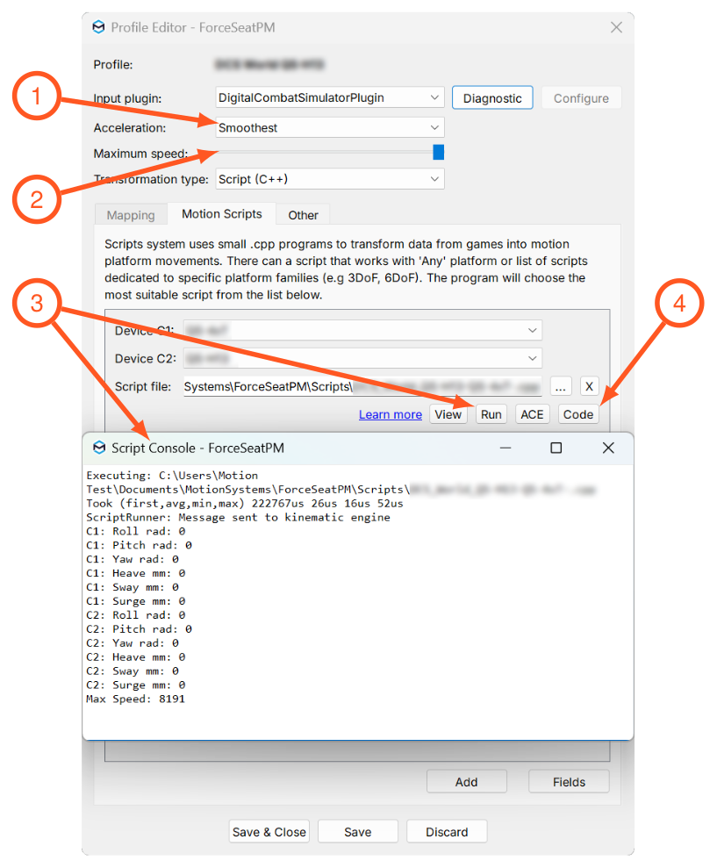Click the 'Max Speed: 8191' console line
Image resolution: width=717 pixels, height=868 pixels.
point(136,699)
